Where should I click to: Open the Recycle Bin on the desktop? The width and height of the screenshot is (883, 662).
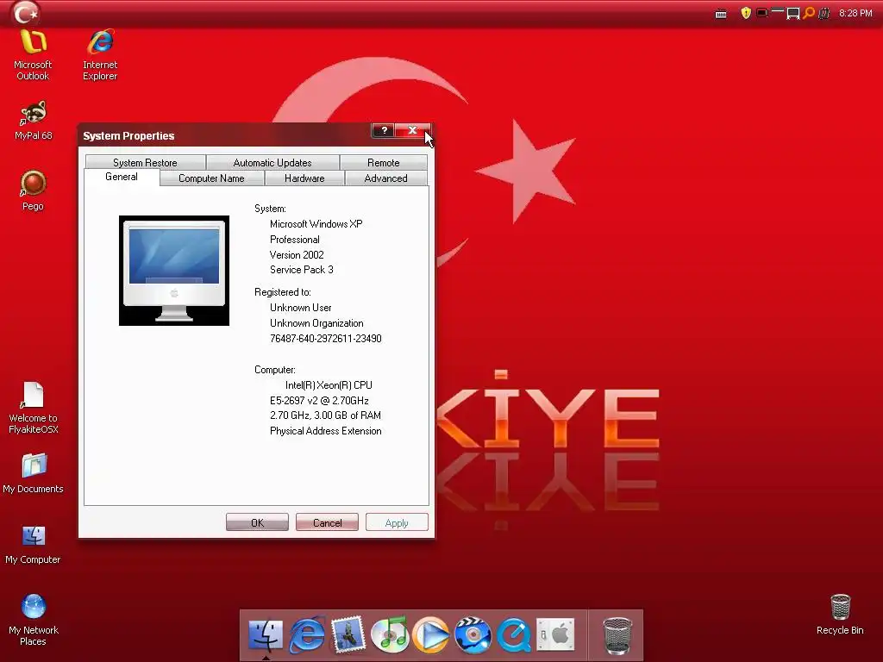pyautogui.click(x=840, y=615)
